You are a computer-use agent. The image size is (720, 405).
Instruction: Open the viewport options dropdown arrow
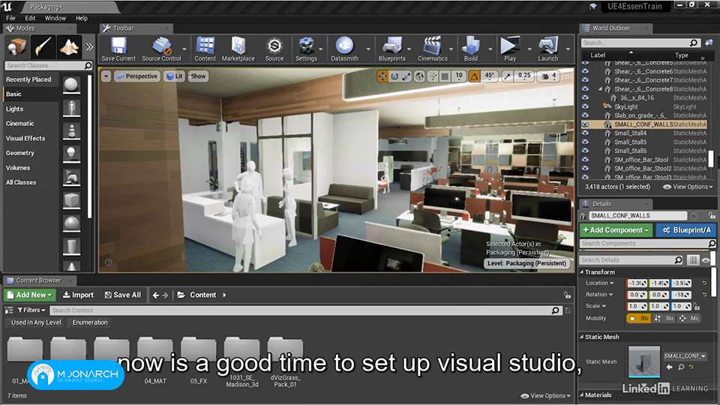106,76
